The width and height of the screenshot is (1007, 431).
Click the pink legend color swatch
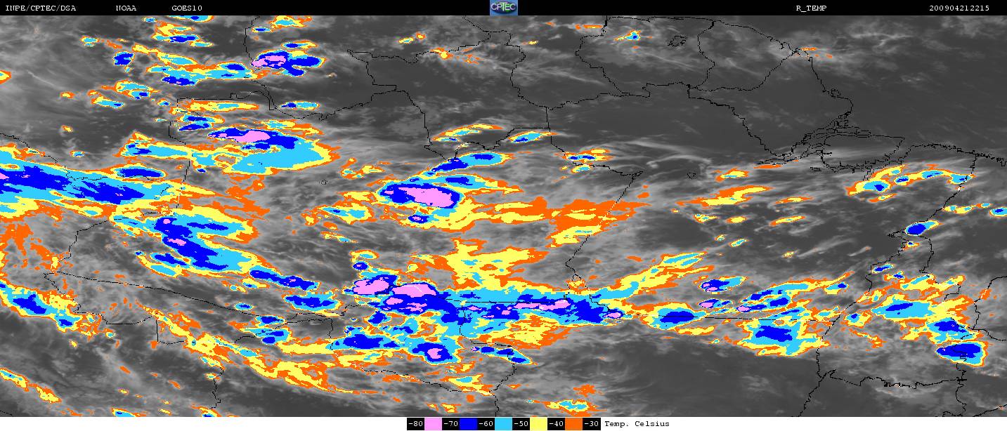coord(433,424)
